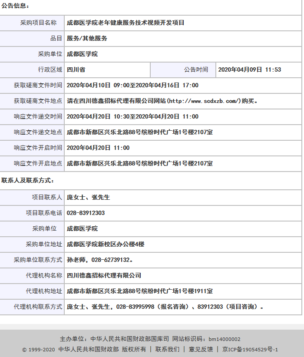Click the 品目 label cell

coord(56,38)
